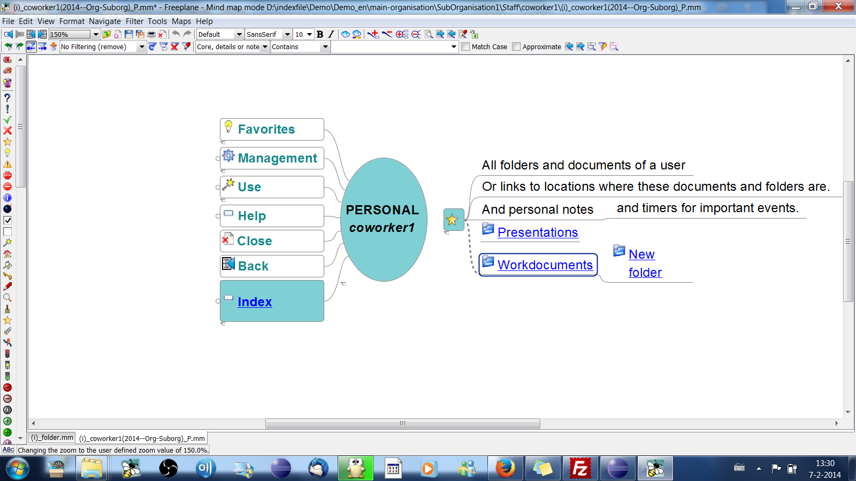
Task: Click the New folder link
Action: coord(645,263)
